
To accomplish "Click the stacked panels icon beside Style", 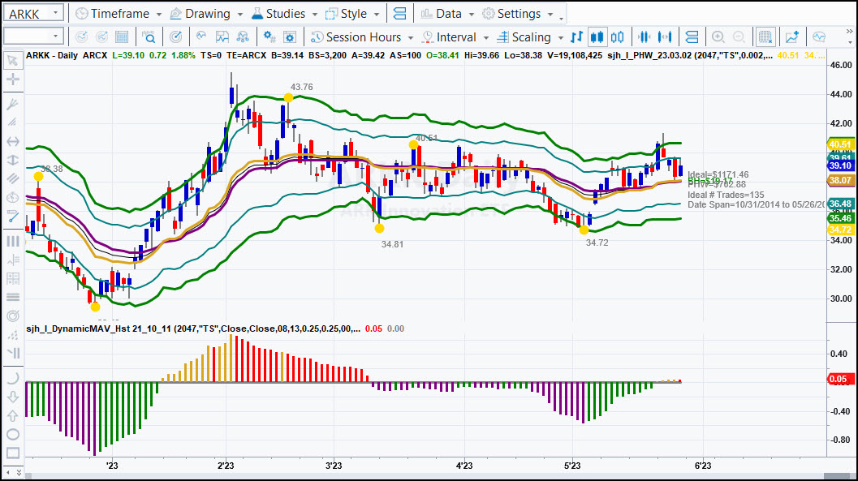I will click(x=400, y=14).
